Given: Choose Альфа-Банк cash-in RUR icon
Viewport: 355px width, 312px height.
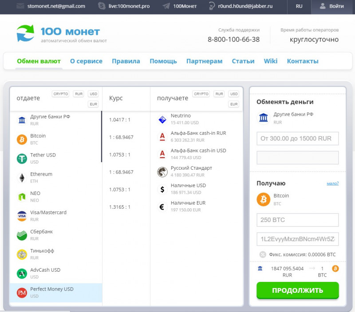Looking at the screenshot, I should click(162, 137).
